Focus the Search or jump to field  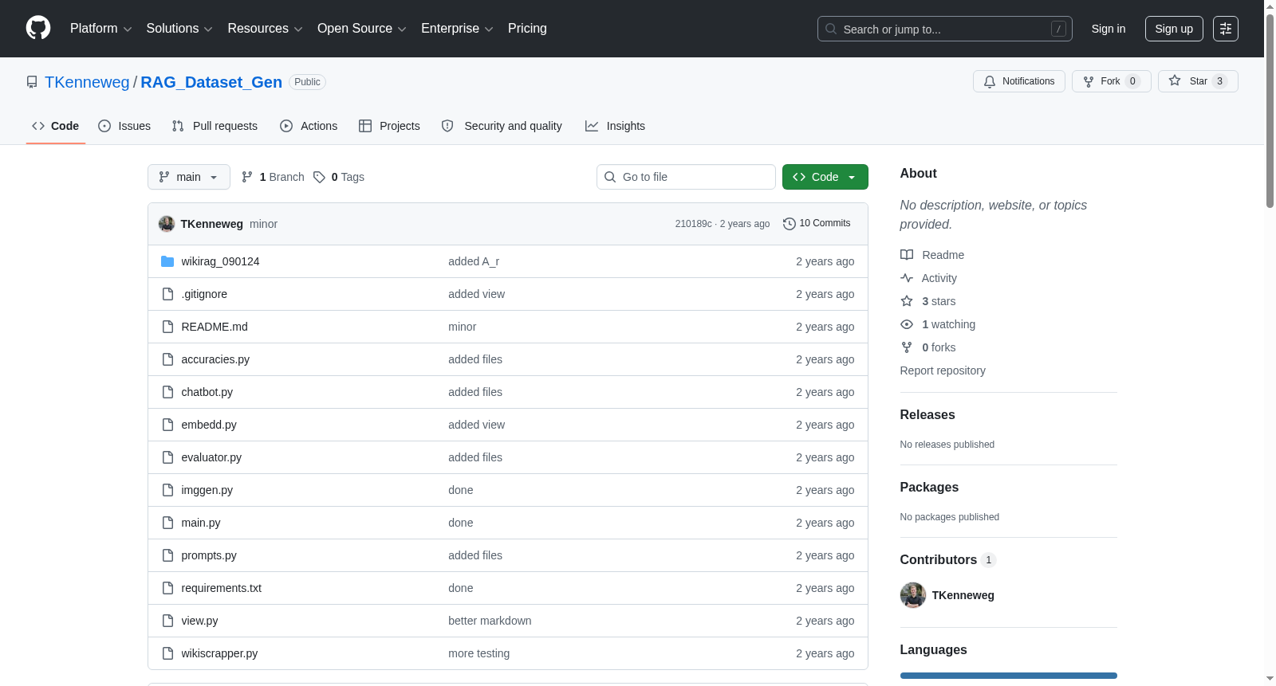(945, 29)
